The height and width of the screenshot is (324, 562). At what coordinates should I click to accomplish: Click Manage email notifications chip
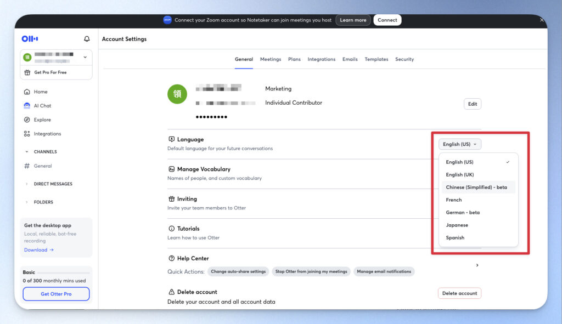coord(384,272)
